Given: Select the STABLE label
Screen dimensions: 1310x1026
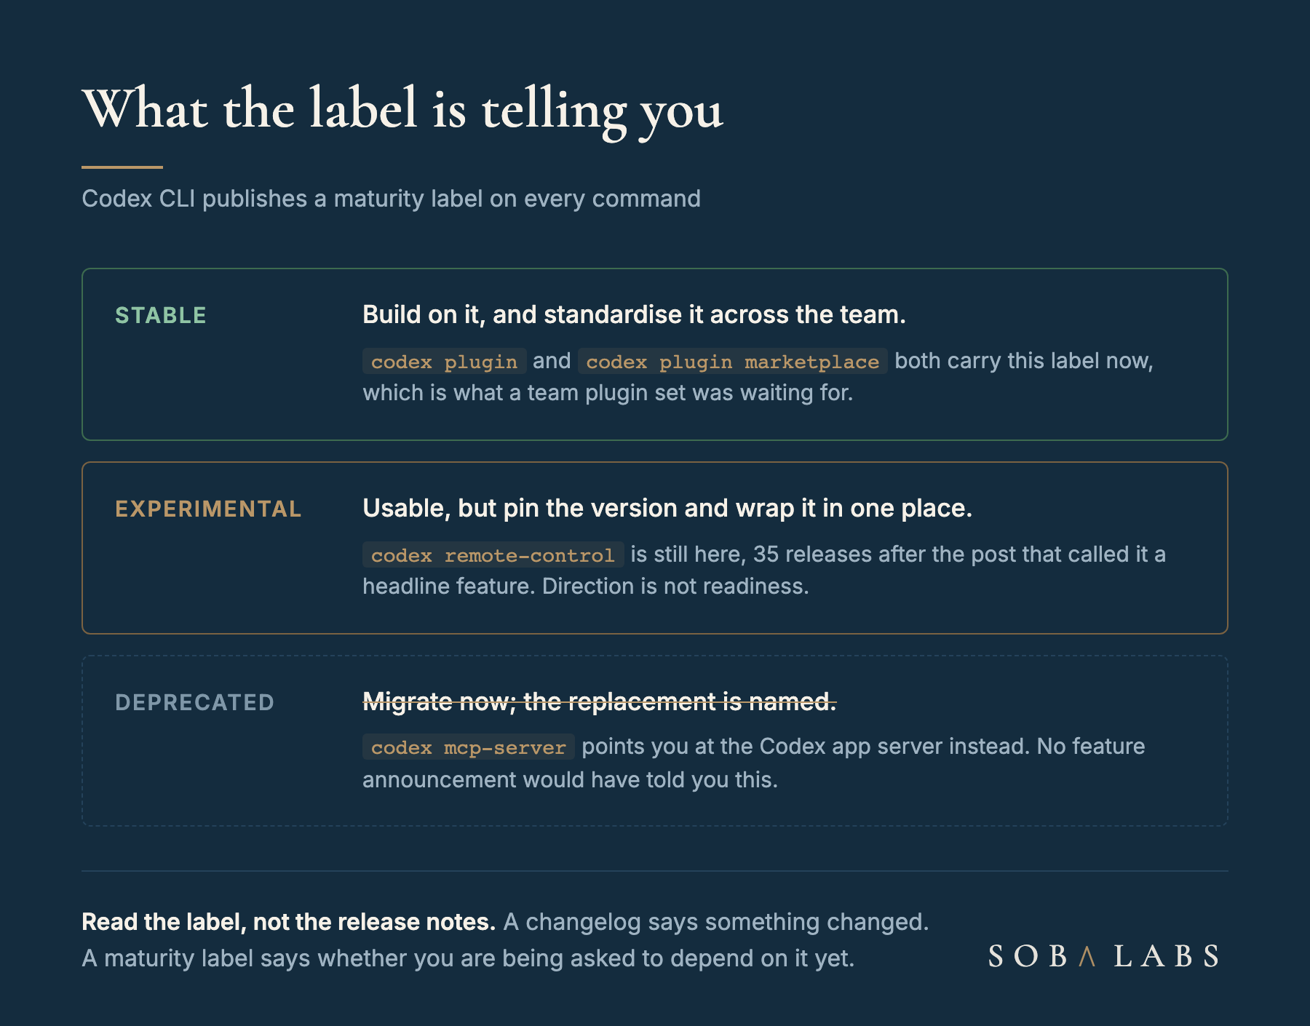Looking at the screenshot, I should point(161,315).
